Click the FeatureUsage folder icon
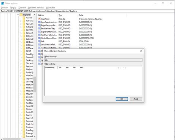175x140 pixels. (x=24, y=66)
